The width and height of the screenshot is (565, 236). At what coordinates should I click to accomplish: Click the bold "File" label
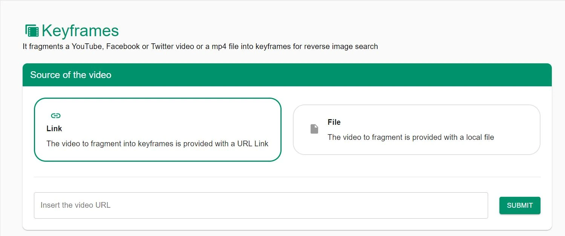point(334,122)
